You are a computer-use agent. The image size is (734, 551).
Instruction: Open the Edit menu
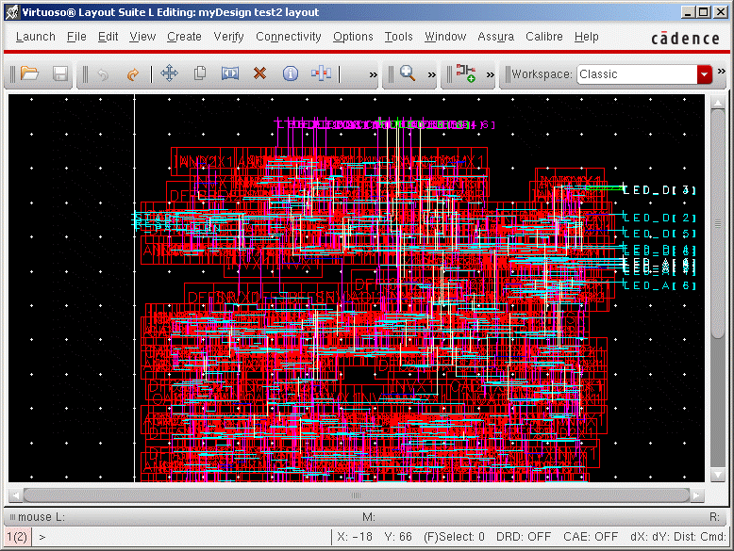point(108,37)
